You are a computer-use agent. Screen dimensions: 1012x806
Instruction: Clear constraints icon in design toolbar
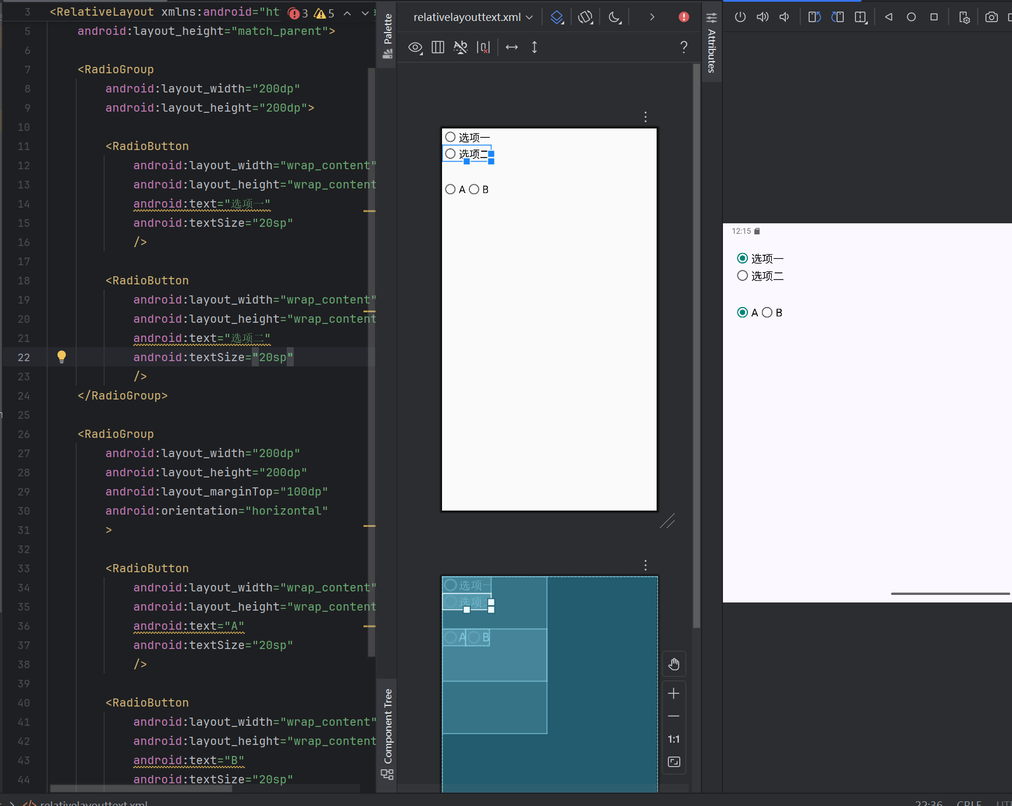click(483, 48)
